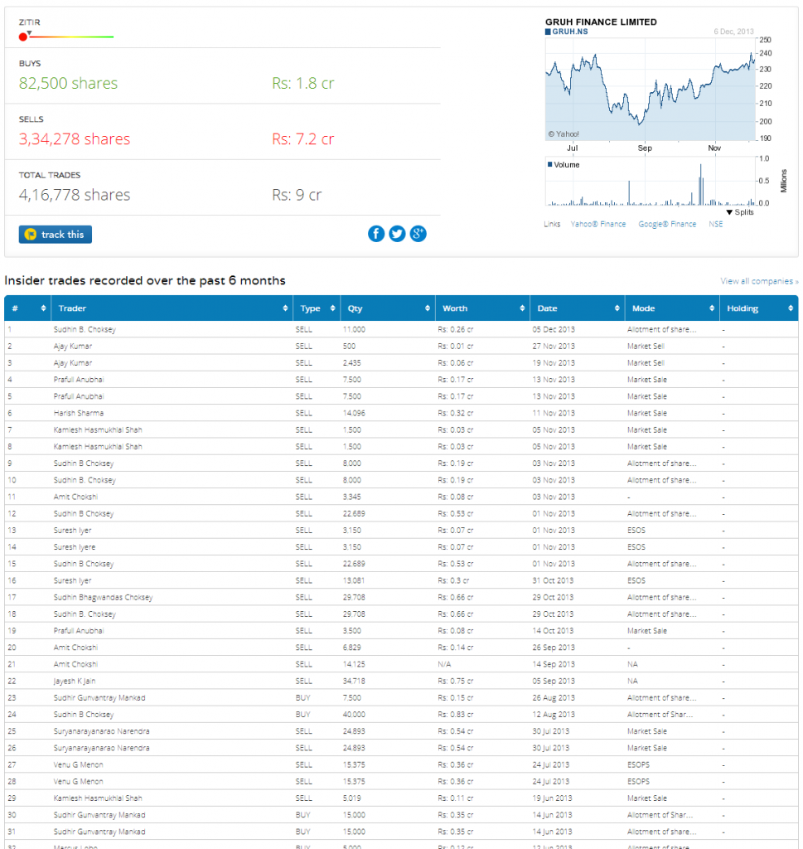Click '26 Aug 2013' date cell
Viewport: 803px width, 849px height.
(x=554, y=698)
